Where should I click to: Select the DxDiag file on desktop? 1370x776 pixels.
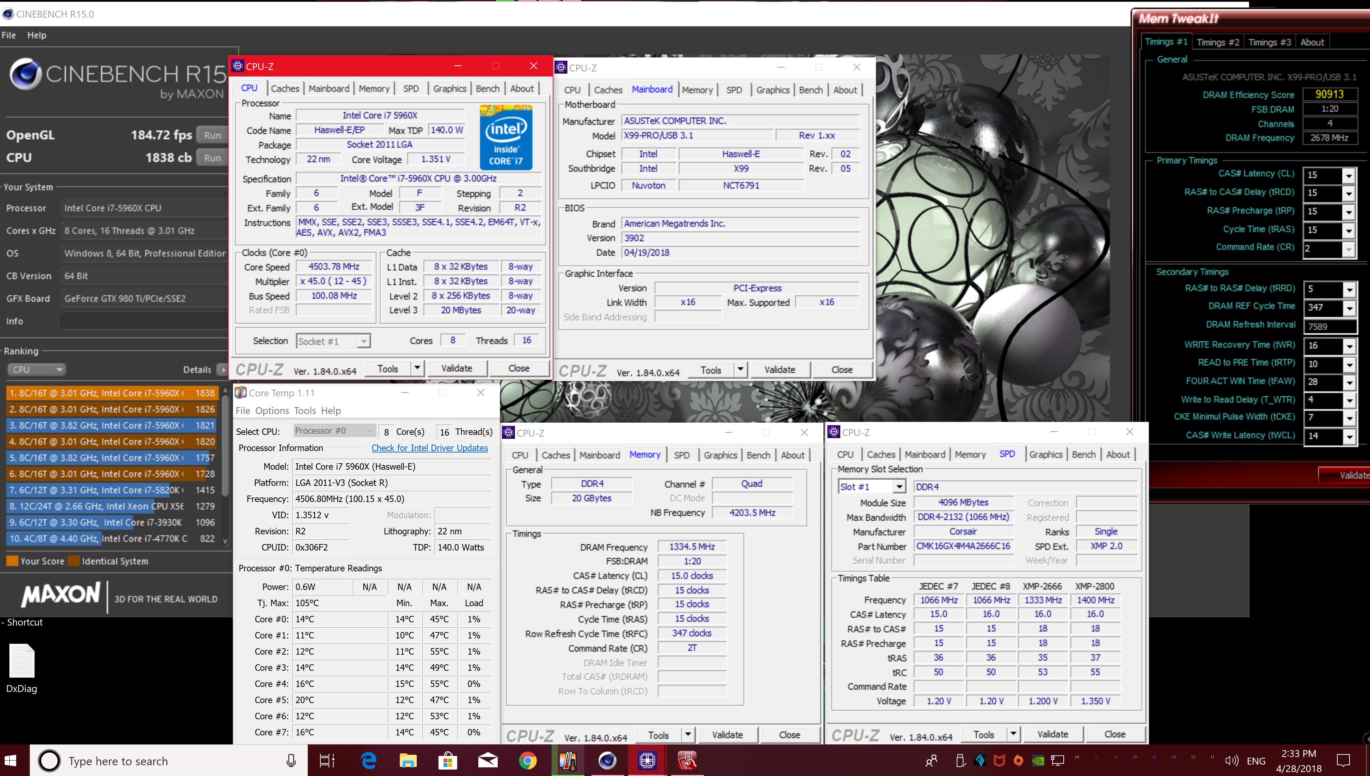[x=22, y=668]
